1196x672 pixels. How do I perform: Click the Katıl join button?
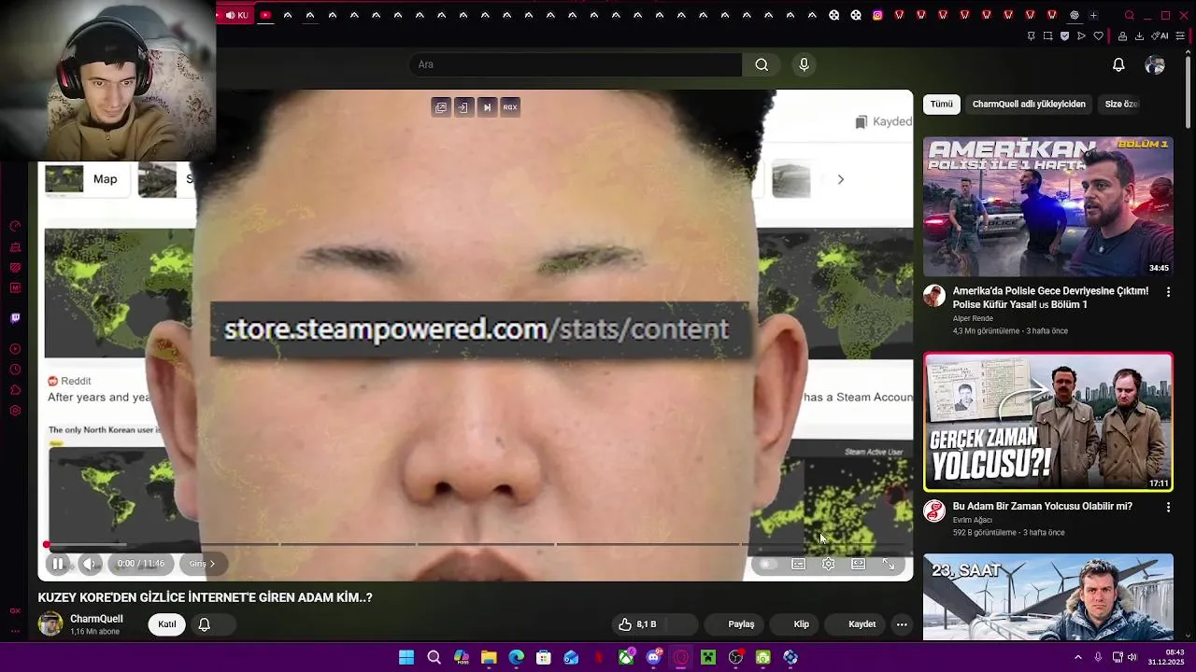click(166, 624)
